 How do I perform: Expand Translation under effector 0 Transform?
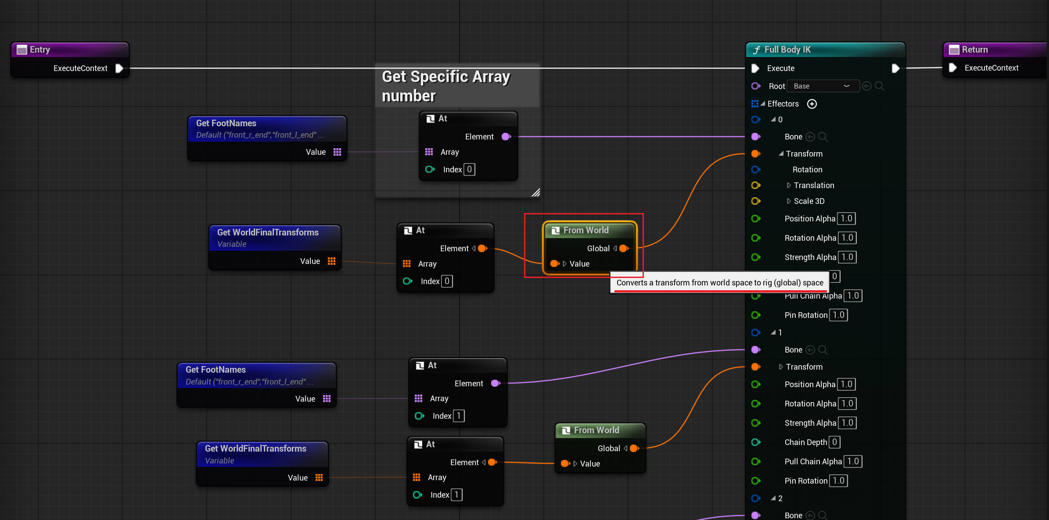tap(789, 185)
